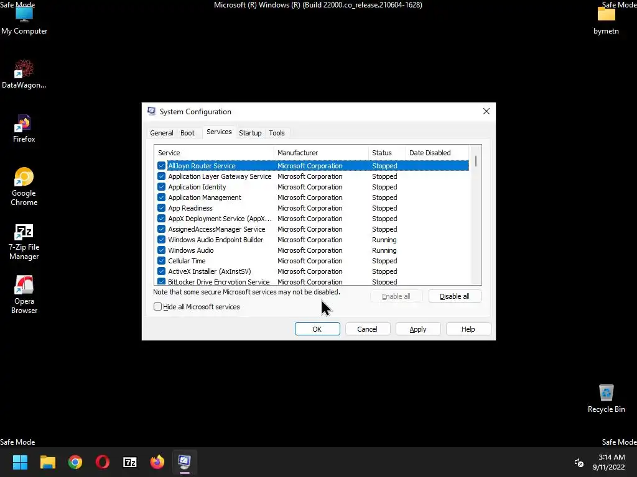Launch Chrome from the taskbar
The image size is (637, 477).
coord(75,462)
